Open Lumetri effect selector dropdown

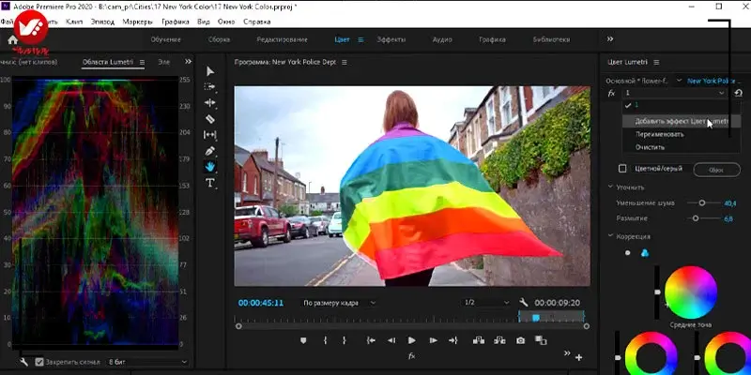pos(674,93)
